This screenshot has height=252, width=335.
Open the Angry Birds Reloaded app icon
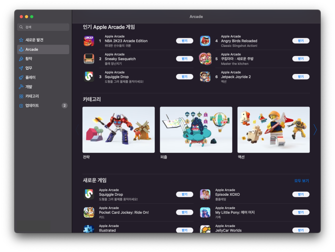click(205, 41)
